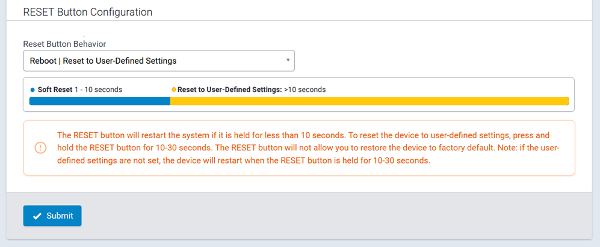The width and height of the screenshot is (600, 247).
Task: Click the blue dot beside Soft Reset
Action: [32, 90]
